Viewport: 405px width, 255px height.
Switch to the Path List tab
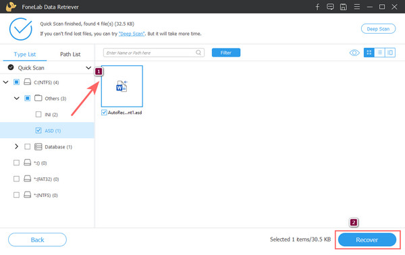point(70,54)
